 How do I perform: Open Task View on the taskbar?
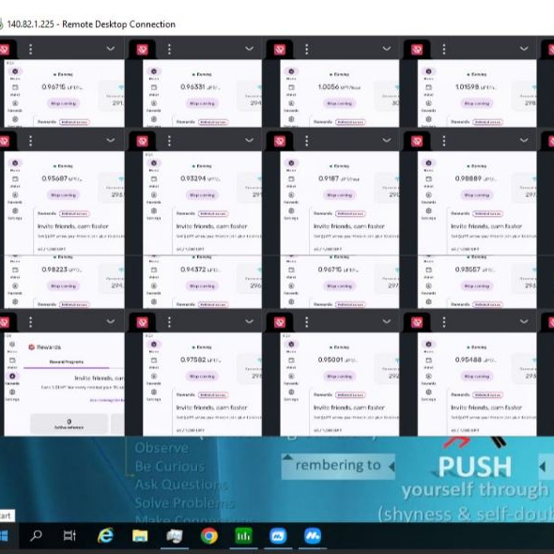click(x=69, y=536)
